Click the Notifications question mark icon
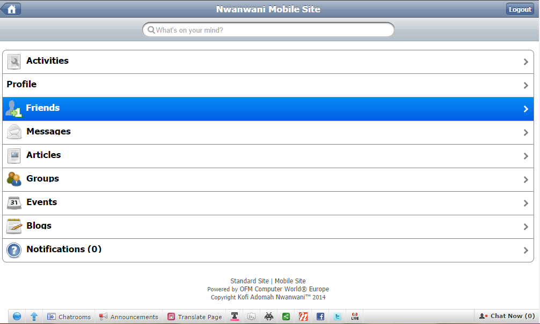540x324 pixels. tap(14, 250)
